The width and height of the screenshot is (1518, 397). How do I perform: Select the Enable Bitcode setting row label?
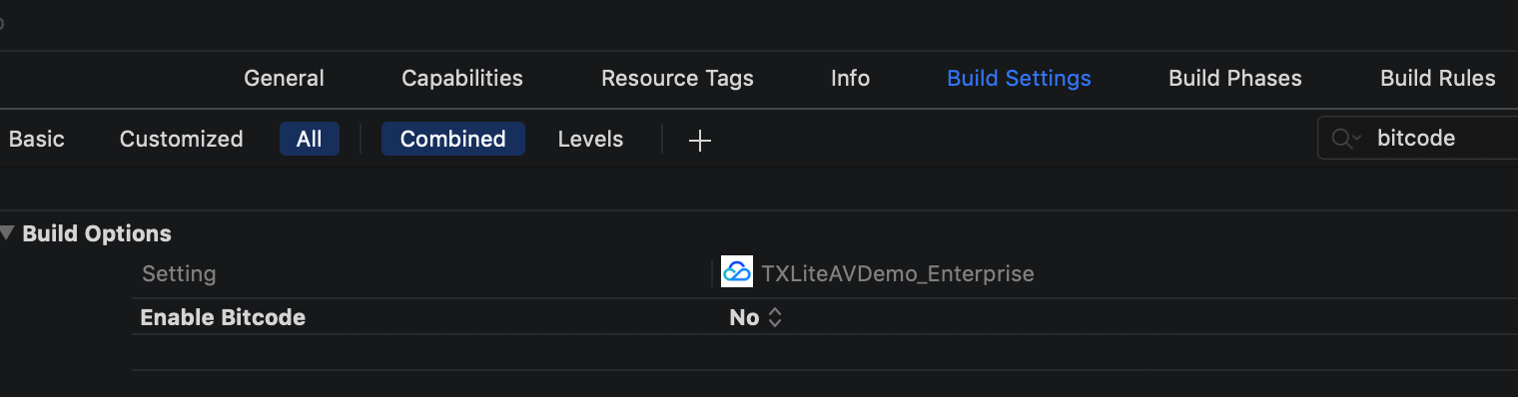click(x=223, y=318)
